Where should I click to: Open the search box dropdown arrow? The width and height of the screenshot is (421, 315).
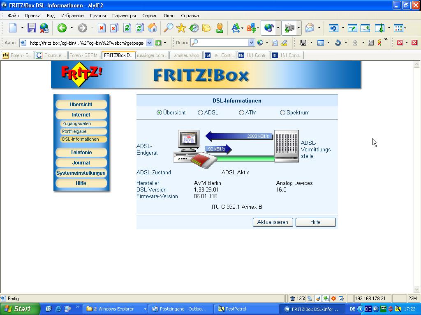251,43
